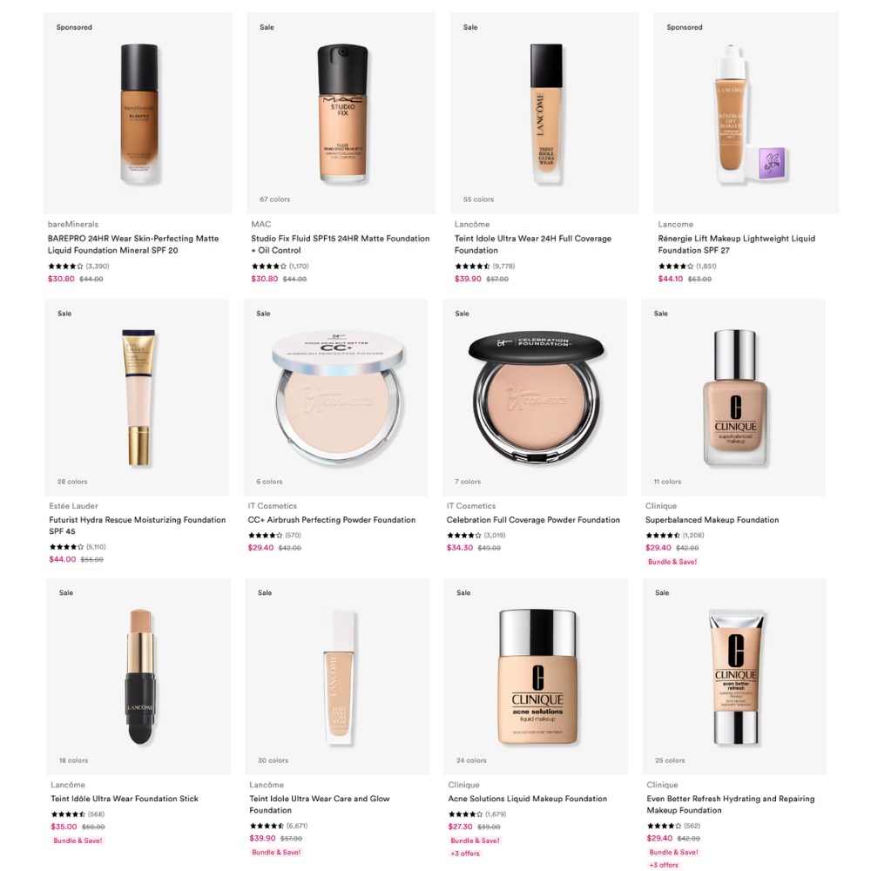The image size is (871, 871).
Task: Open the bareMinerals BAREPRO foundation bottle image
Action: tap(139, 114)
